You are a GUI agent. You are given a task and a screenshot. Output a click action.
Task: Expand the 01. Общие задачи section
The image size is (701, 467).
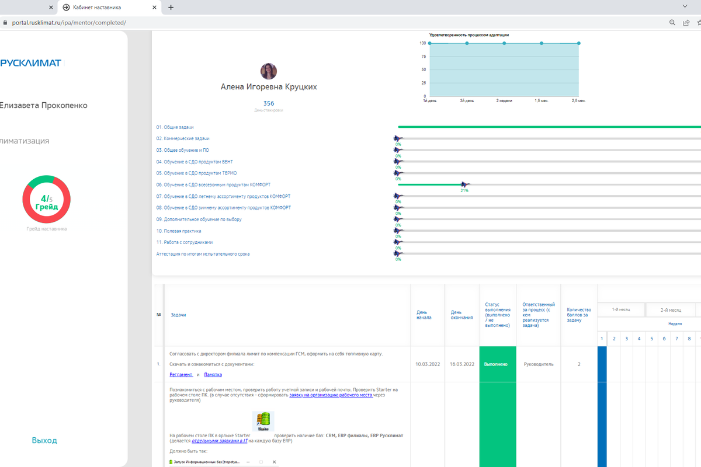(x=175, y=127)
